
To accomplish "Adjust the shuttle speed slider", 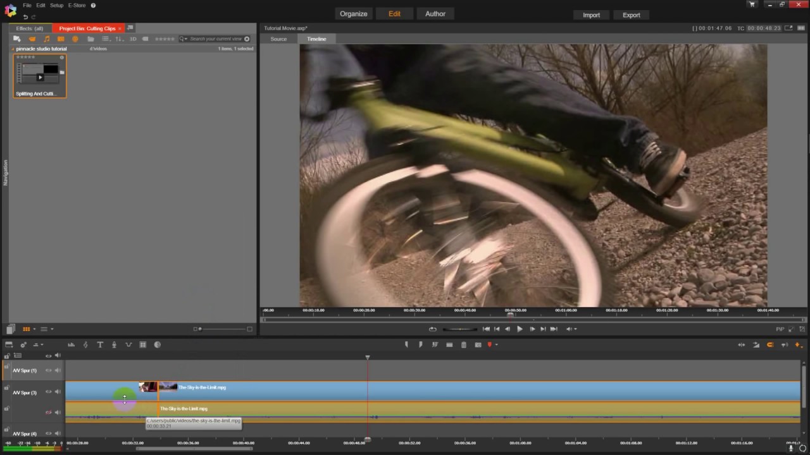I will pyautogui.click(x=459, y=329).
